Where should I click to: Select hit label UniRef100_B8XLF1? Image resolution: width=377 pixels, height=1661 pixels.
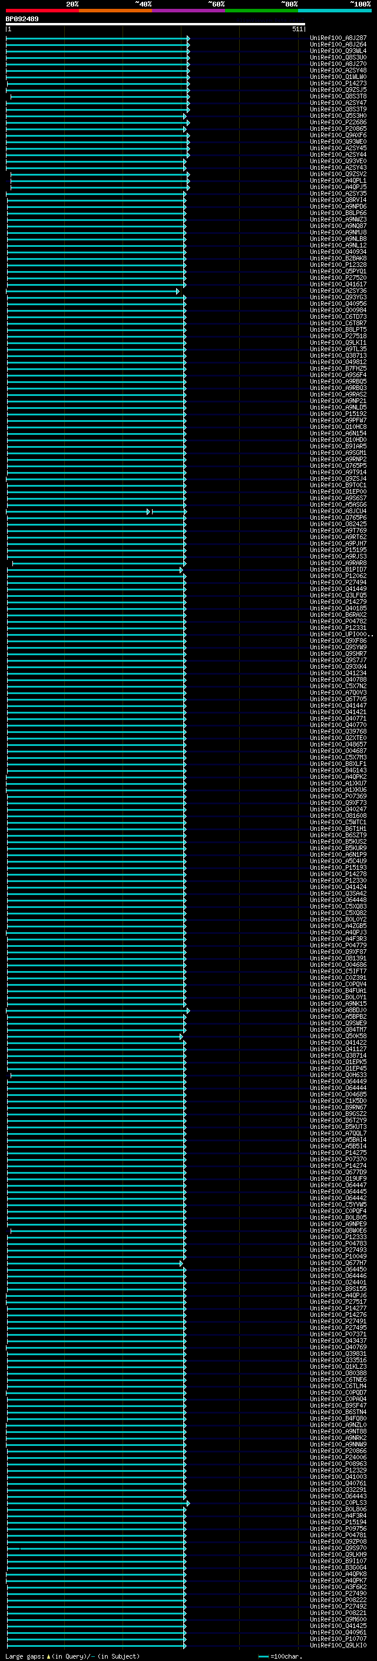338,764
